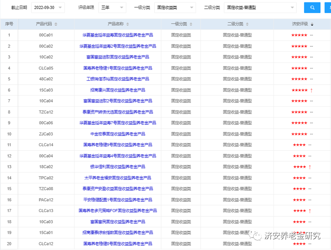Open product 太平养老金福安固定收益型养老金产品
The height and width of the screenshot is (250, 331).
(118, 178)
